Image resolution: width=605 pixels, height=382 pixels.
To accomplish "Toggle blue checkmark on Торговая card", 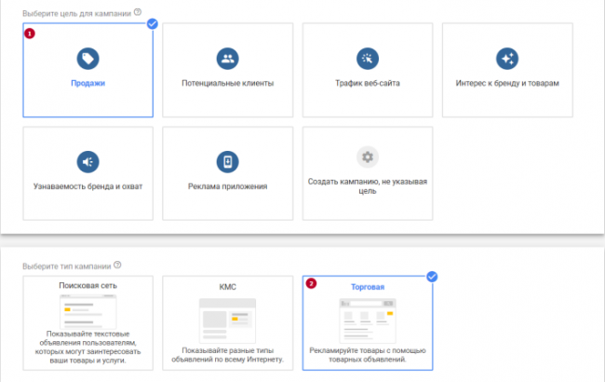I will pos(431,277).
